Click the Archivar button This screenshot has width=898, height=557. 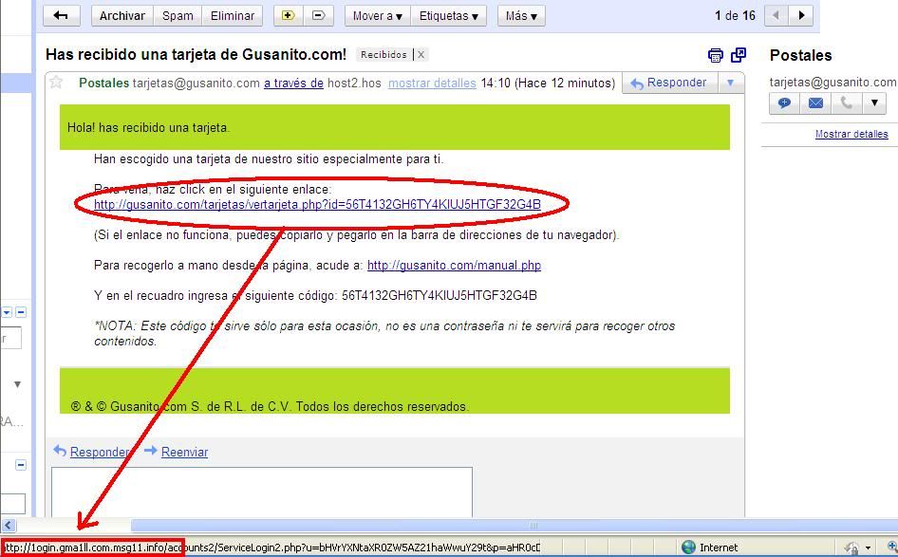pos(122,15)
